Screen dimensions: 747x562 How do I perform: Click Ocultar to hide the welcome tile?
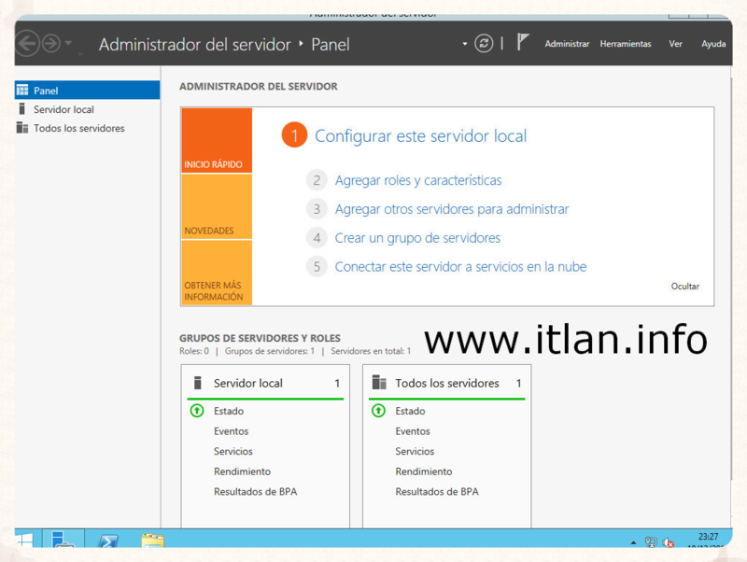click(x=684, y=287)
